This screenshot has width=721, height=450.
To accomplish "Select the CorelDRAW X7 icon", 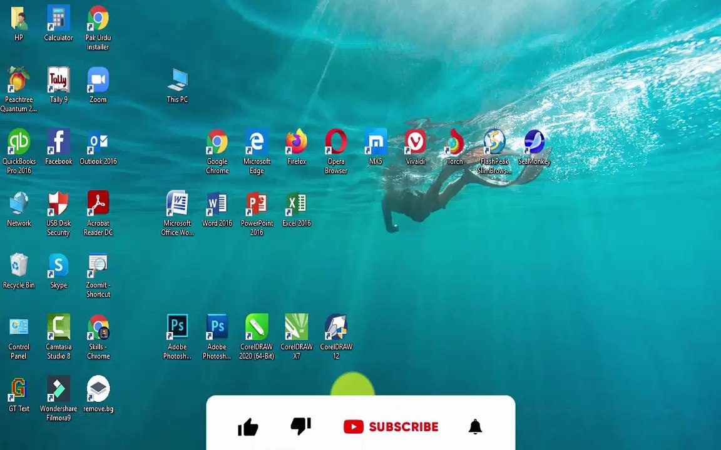I will (297, 327).
